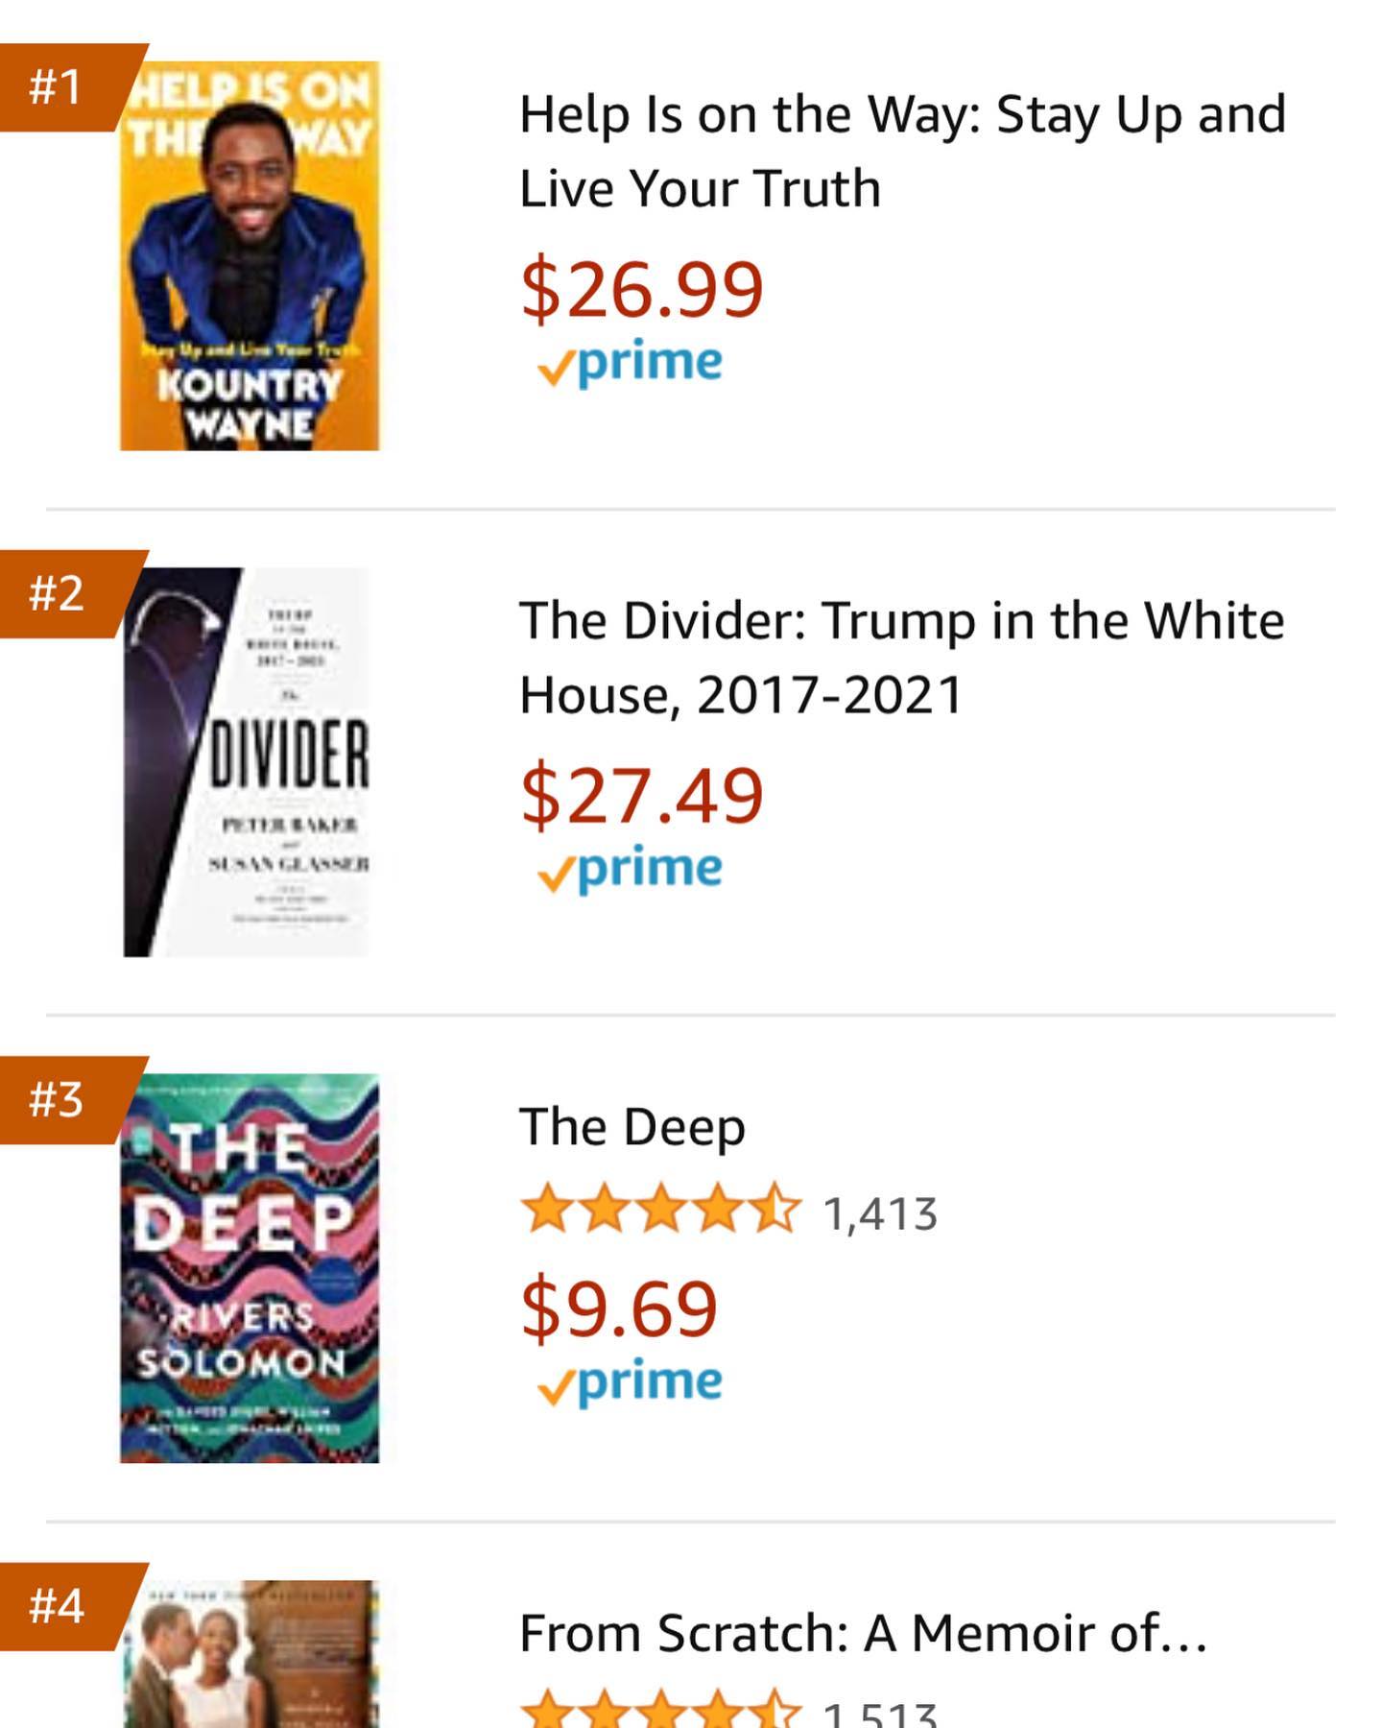Open The Divider: Trump in the White House link
The image size is (1382, 1728).
pos(901,658)
